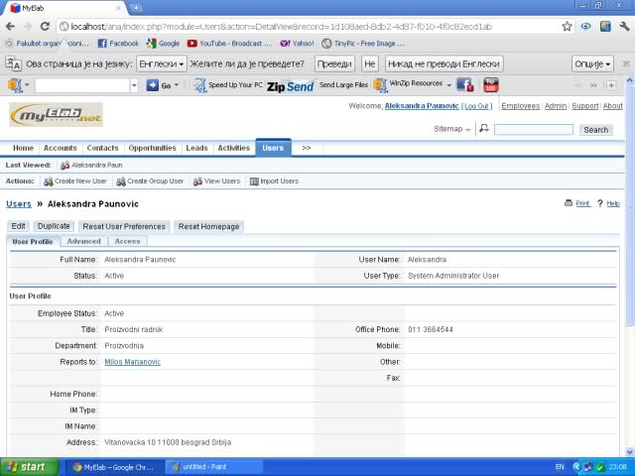The width and height of the screenshot is (635, 476).
Task: Click browser reload button
Action: point(44,27)
